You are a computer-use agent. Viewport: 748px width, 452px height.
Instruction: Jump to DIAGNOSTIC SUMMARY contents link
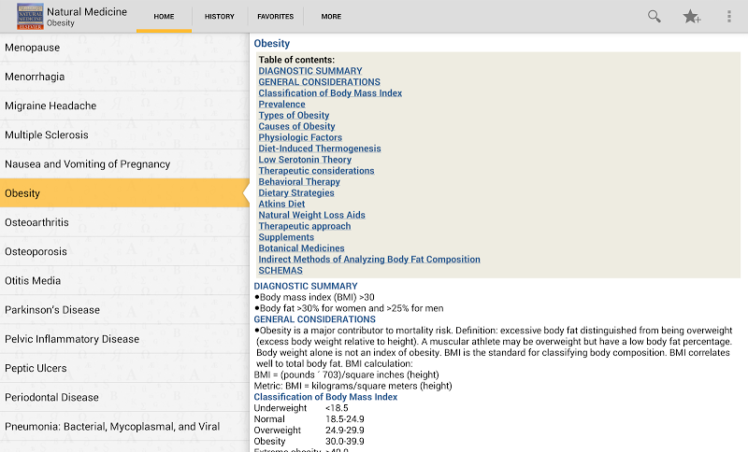pos(310,71)
